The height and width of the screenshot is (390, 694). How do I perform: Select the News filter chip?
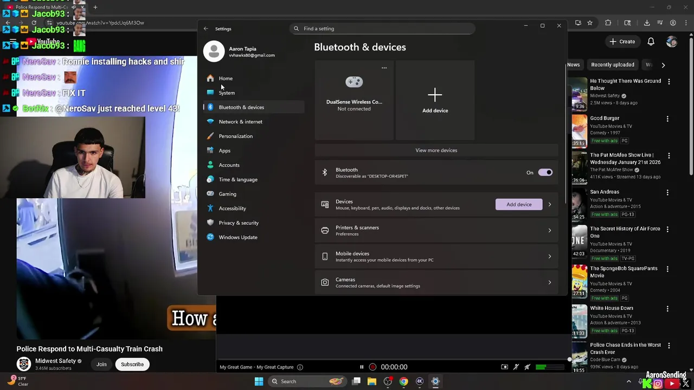click(573, 65)
